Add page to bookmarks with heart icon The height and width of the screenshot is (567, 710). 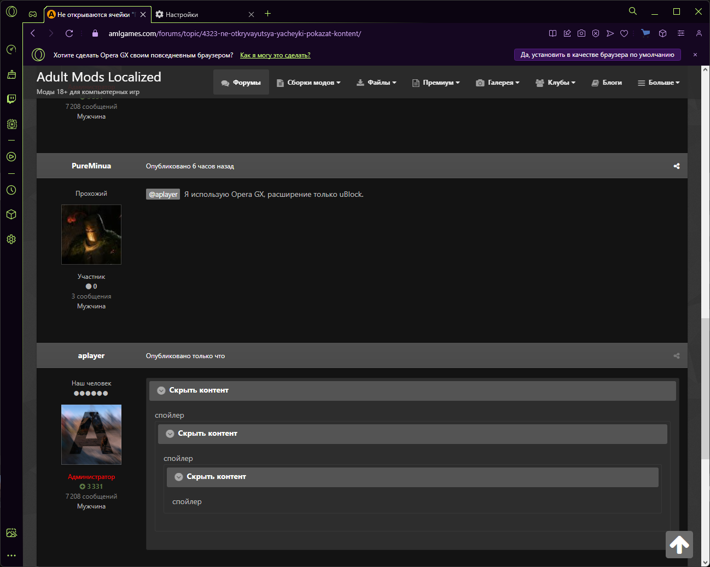[x=624, y=33]
